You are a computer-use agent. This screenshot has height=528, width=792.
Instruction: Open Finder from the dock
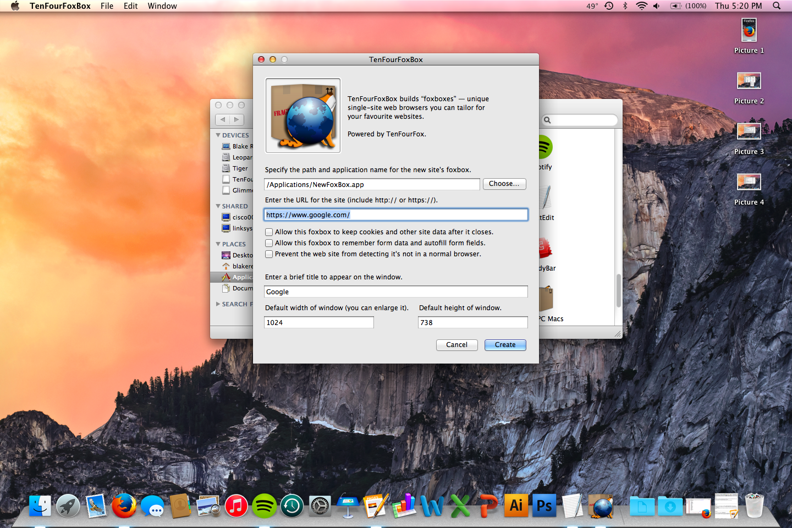tap(40, 505)
